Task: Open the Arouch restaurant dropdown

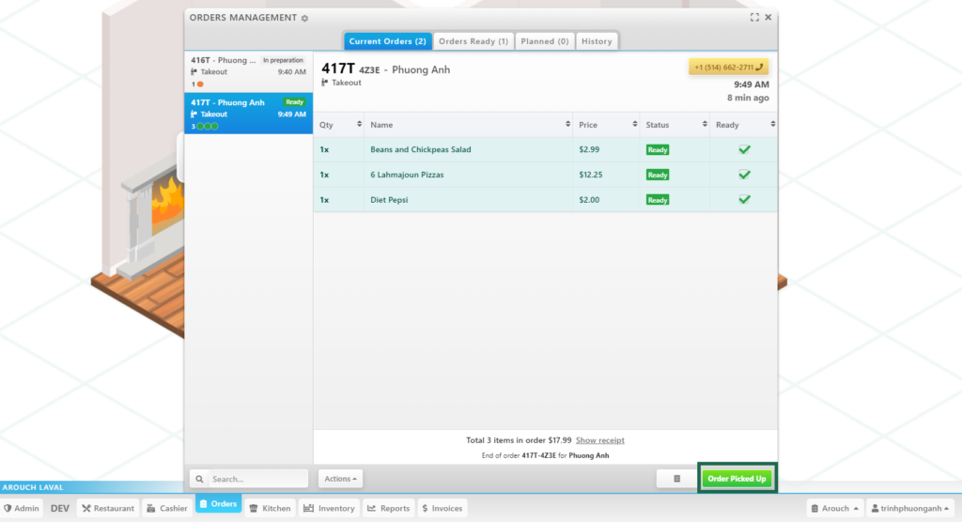Action: click(834, 508)
